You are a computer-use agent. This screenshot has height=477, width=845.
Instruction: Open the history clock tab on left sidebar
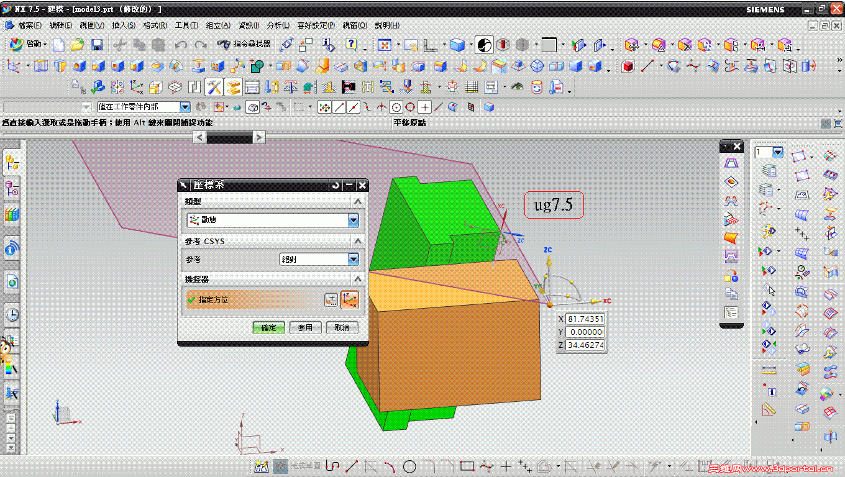pos(12,314)
